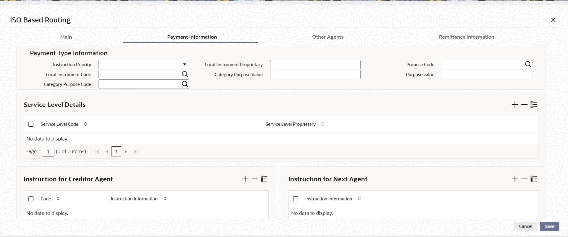Focus the Category Purpose Value field

click(315, 74)
